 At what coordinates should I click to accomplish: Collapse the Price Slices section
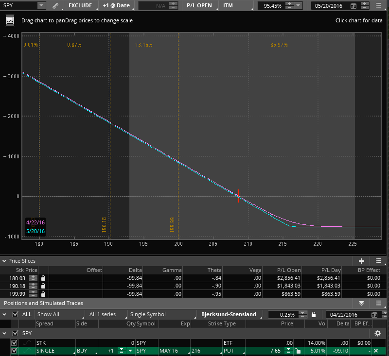tap(4, 261)
